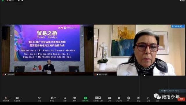Open the Security shield menu
Image resolution: width=186 pixels, height=105 pixels.
pyautogui.click(x=40, y=99)
